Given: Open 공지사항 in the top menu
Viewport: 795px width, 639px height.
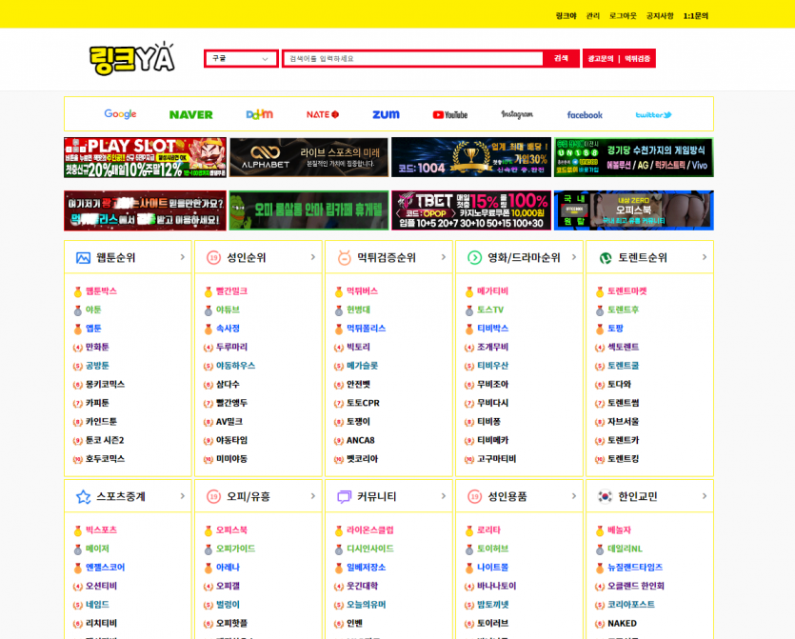Looking at the screenshot, I should coord(660,15).
